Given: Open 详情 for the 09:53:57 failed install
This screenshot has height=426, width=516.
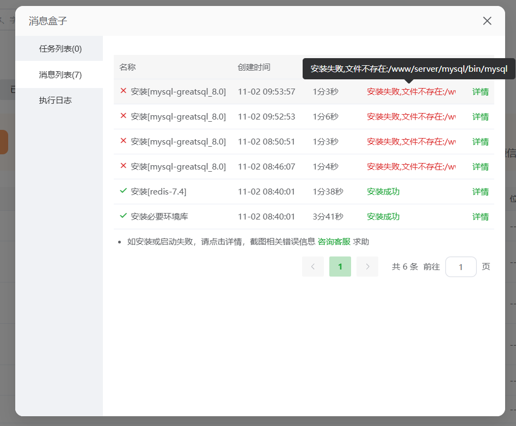Looking at the screenshot, I should coord(480,92).
